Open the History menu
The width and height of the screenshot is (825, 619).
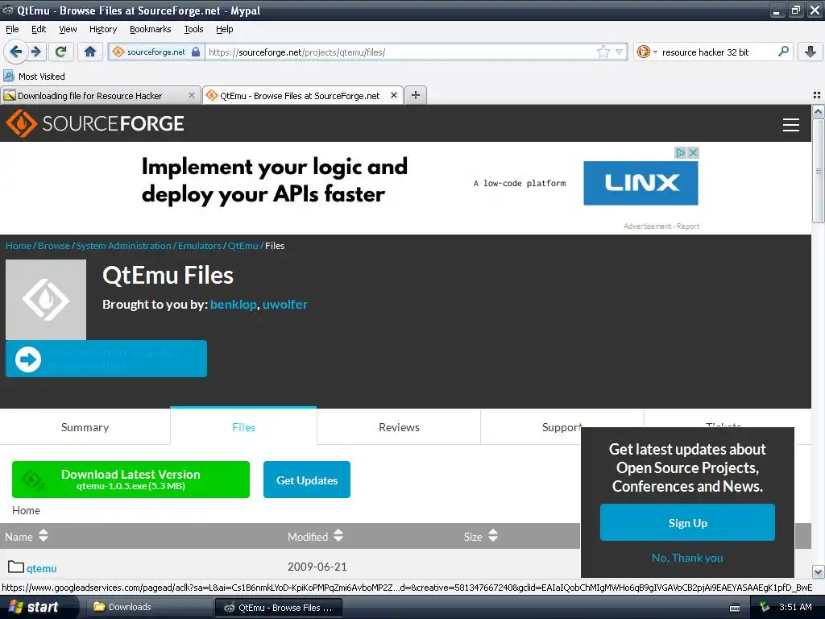pyautogui.click(x=102, y=30)
